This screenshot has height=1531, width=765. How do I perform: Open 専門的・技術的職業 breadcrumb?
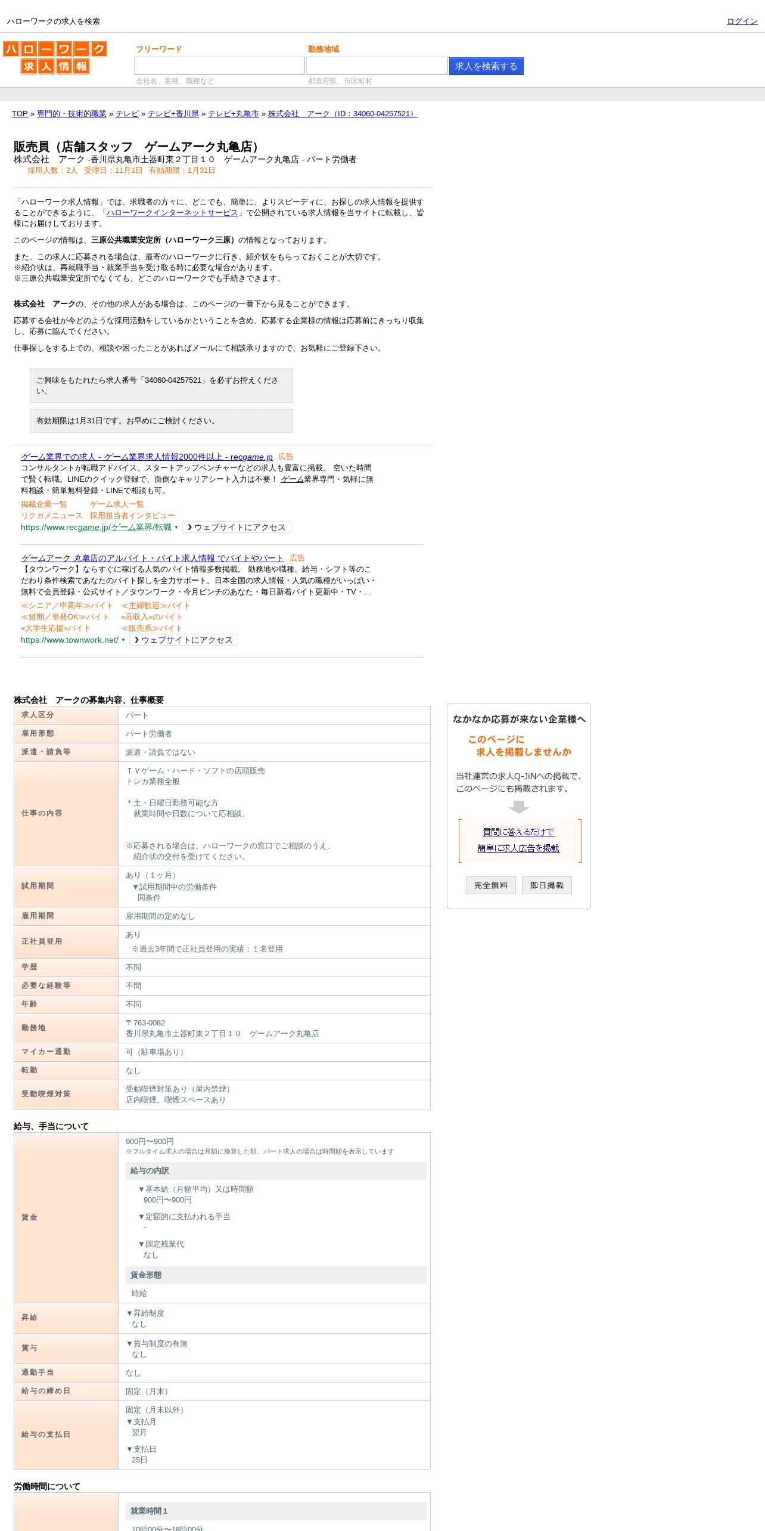coord(71,114)
